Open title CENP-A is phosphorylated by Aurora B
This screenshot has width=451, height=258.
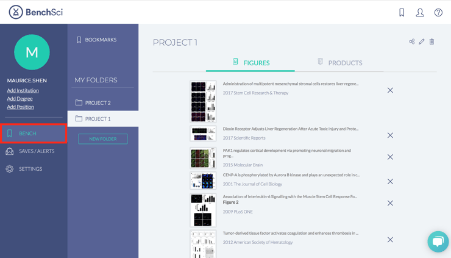[x=291, y=175]
